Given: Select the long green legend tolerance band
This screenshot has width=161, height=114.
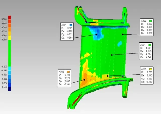Looking at the screenshot, I should tap(10, 53).
